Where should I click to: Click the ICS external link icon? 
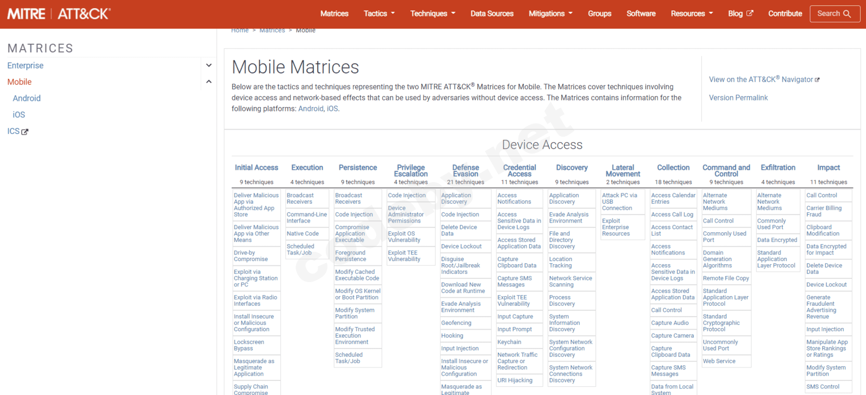25,132
